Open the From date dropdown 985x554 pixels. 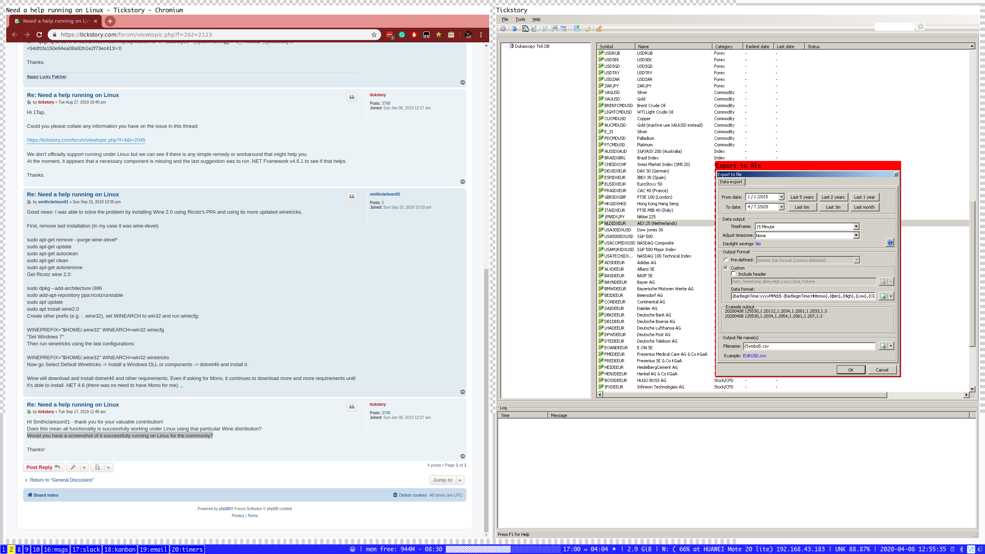(781, 197)
